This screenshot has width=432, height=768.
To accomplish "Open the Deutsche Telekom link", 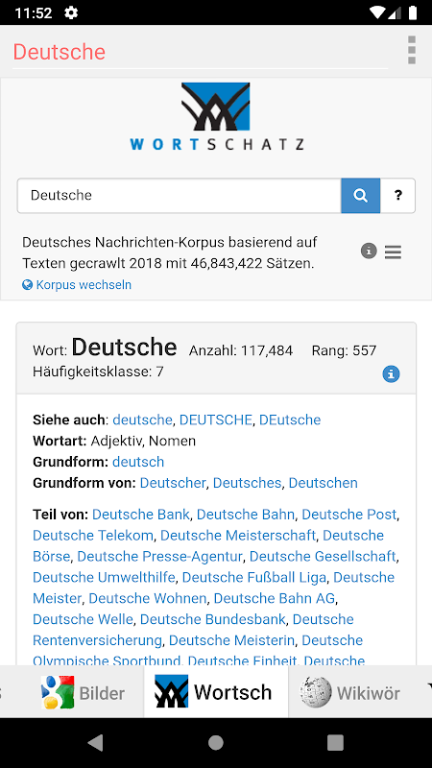I will coord(93,536).
